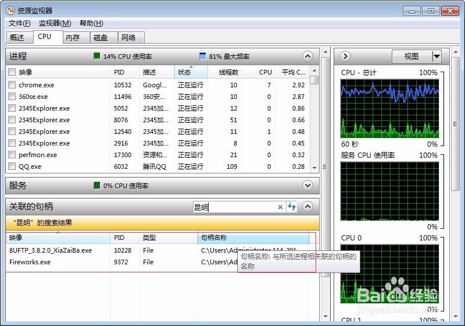Click the Resource Monitor title bar icon

click(10, 10)
